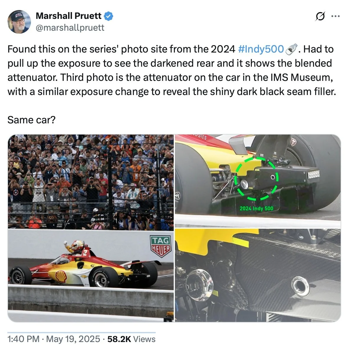Click the May 19, 2025 date
The image size is (348, 350).
point(73,339)
